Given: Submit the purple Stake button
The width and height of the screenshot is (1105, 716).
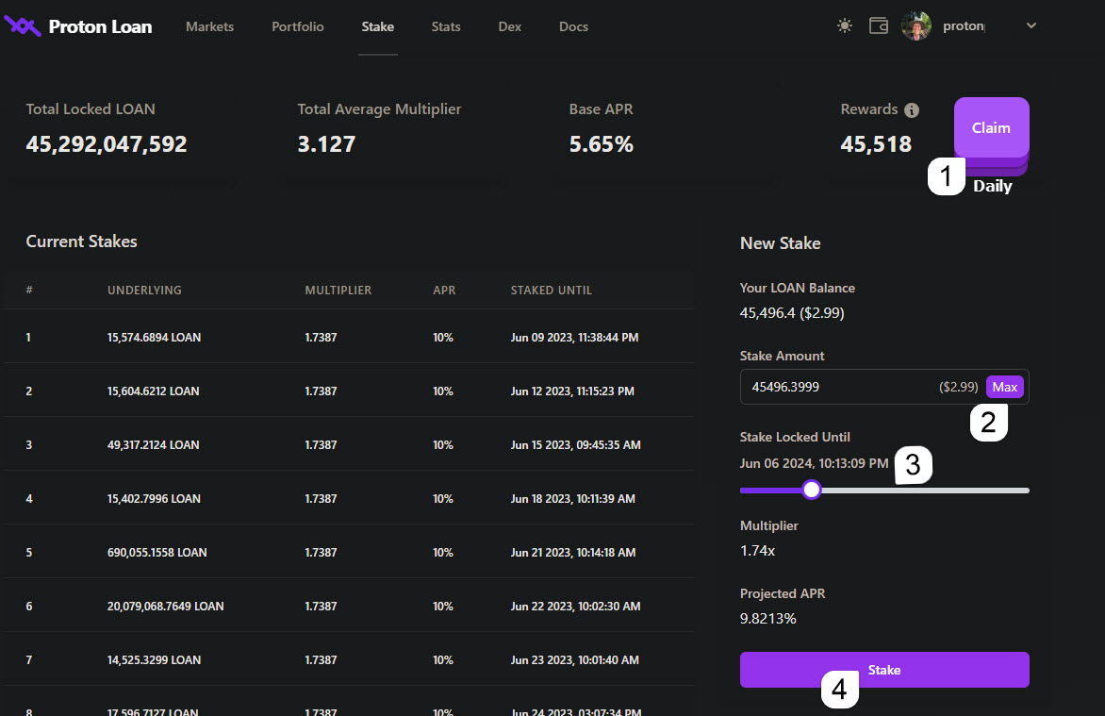Looking at the screenshot, I should tap(883, 670).
